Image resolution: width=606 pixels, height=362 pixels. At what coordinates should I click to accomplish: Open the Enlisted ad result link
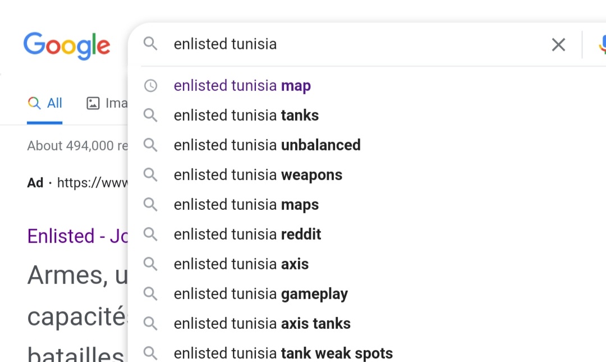coord(77,236)
